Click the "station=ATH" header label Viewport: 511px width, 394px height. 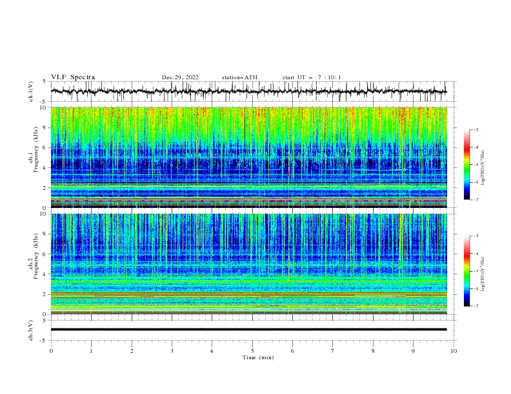(x=239, y=77)
